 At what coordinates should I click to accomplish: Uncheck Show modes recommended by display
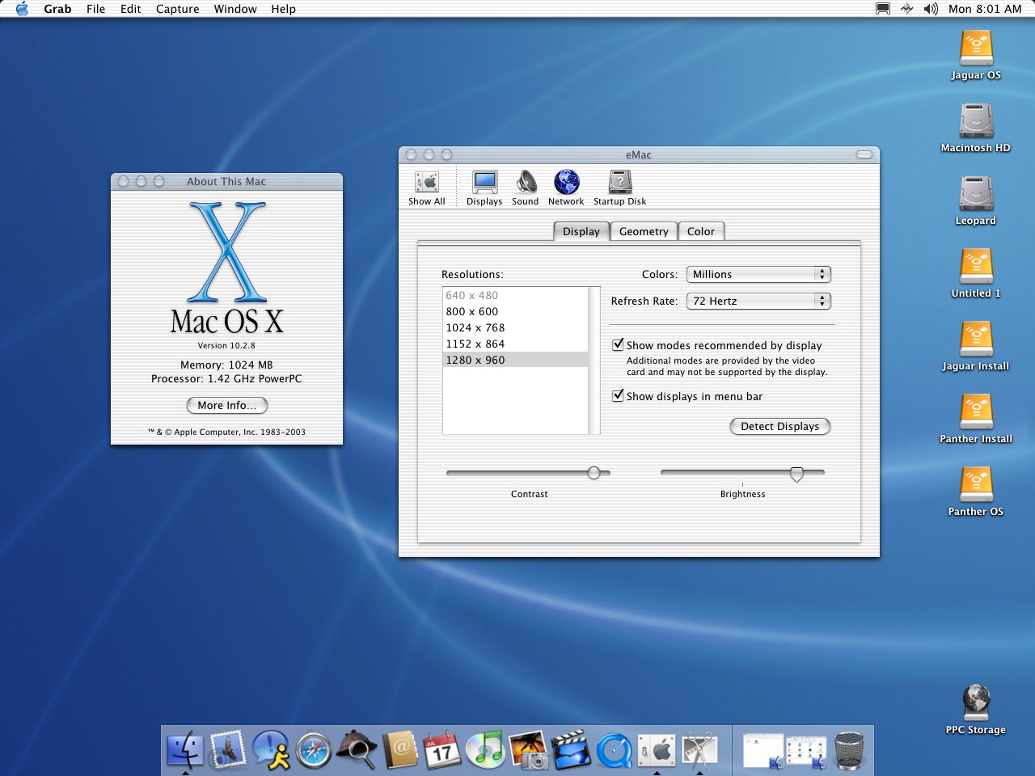pyautogui.click(x=618, y=345)
